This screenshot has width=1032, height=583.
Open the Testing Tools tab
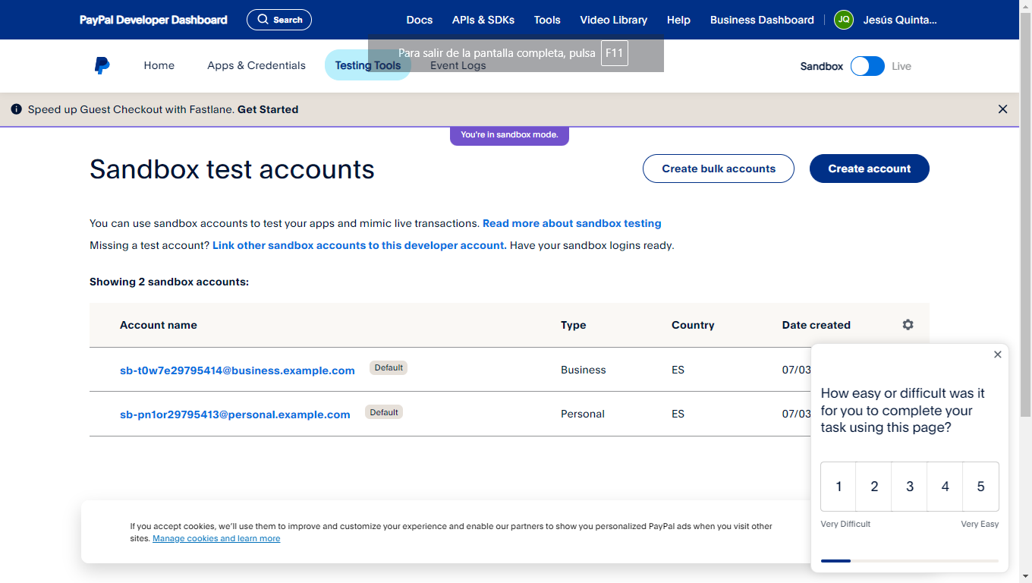(368, 65)
